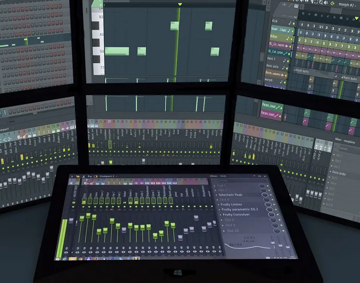Image resolution: width=360 pixels, height=283 pixels.
Task: Mute the HiHat track in the playlist
Action: [292, 39]
